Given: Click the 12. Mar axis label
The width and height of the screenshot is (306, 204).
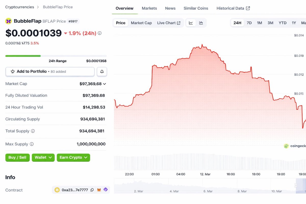Looking at the screenshot, I should click(205, 174).
